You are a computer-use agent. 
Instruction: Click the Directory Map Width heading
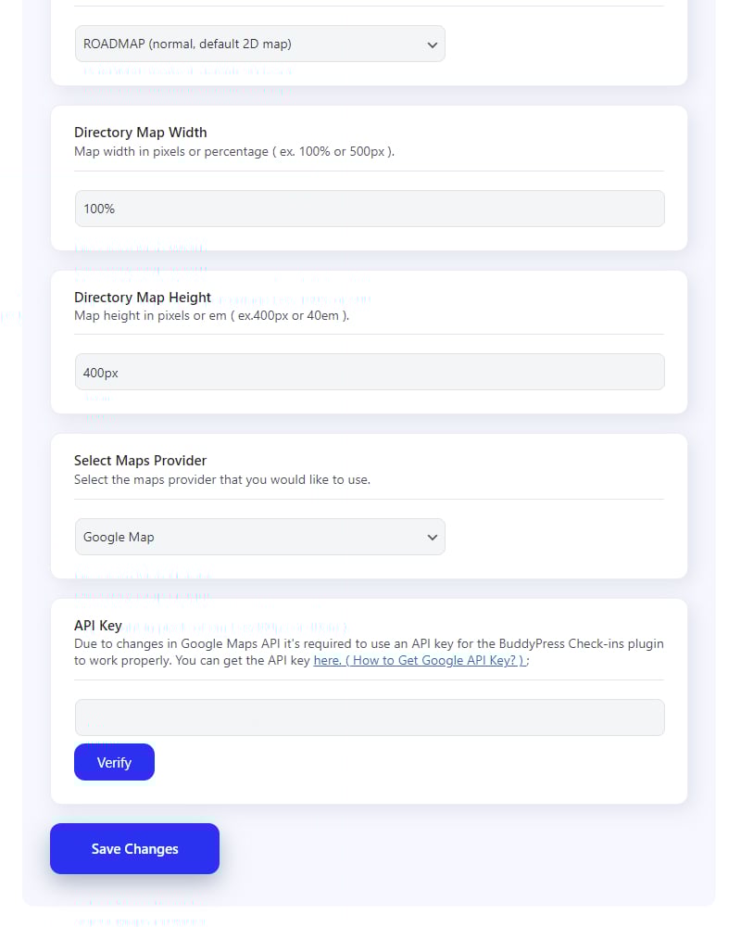pos(140,133)
